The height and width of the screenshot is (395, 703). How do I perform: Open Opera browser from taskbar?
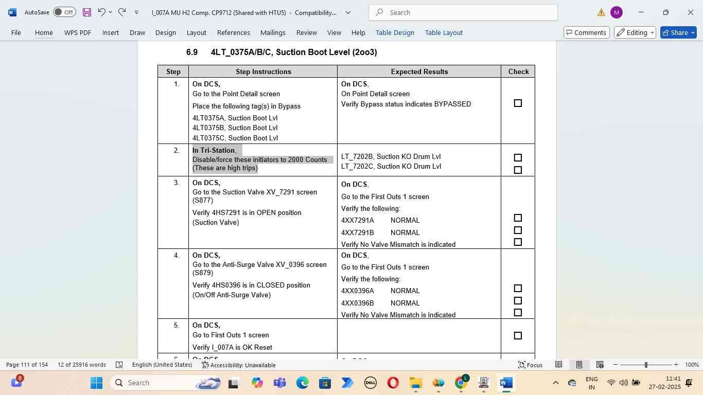coord(393,383)
